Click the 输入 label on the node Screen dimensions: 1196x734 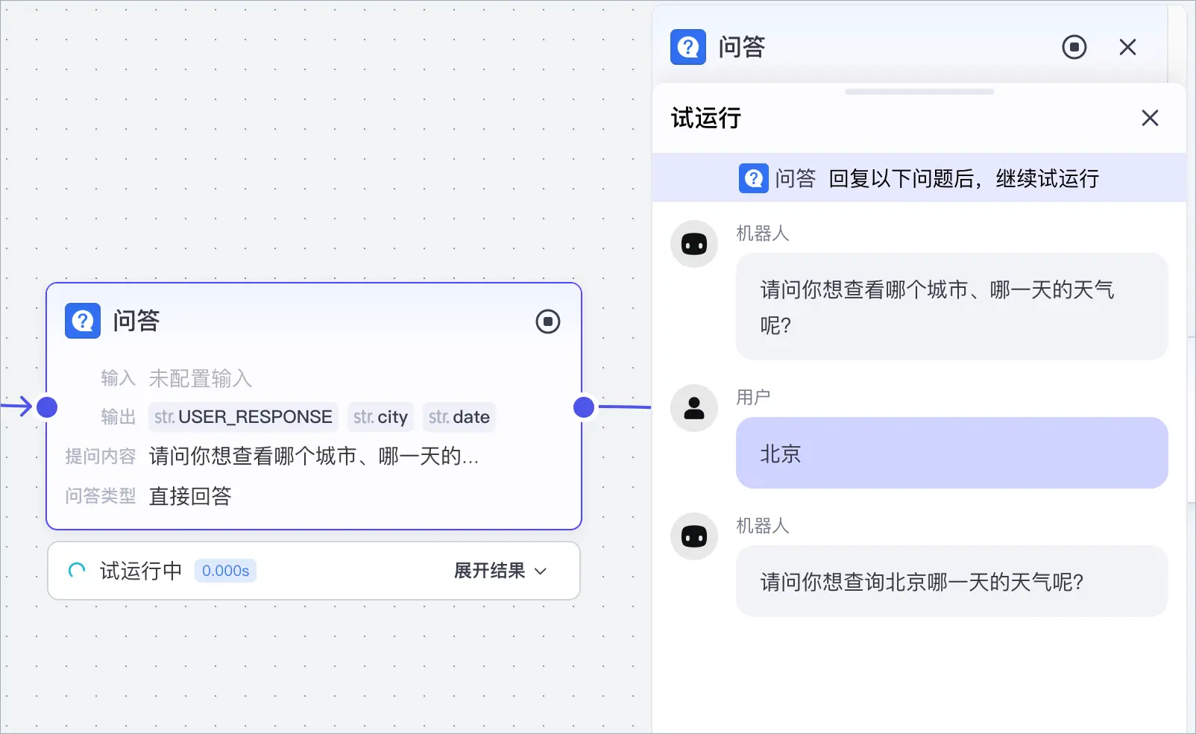tap(119, 378)
